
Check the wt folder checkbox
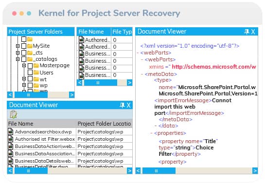(30, 79)
